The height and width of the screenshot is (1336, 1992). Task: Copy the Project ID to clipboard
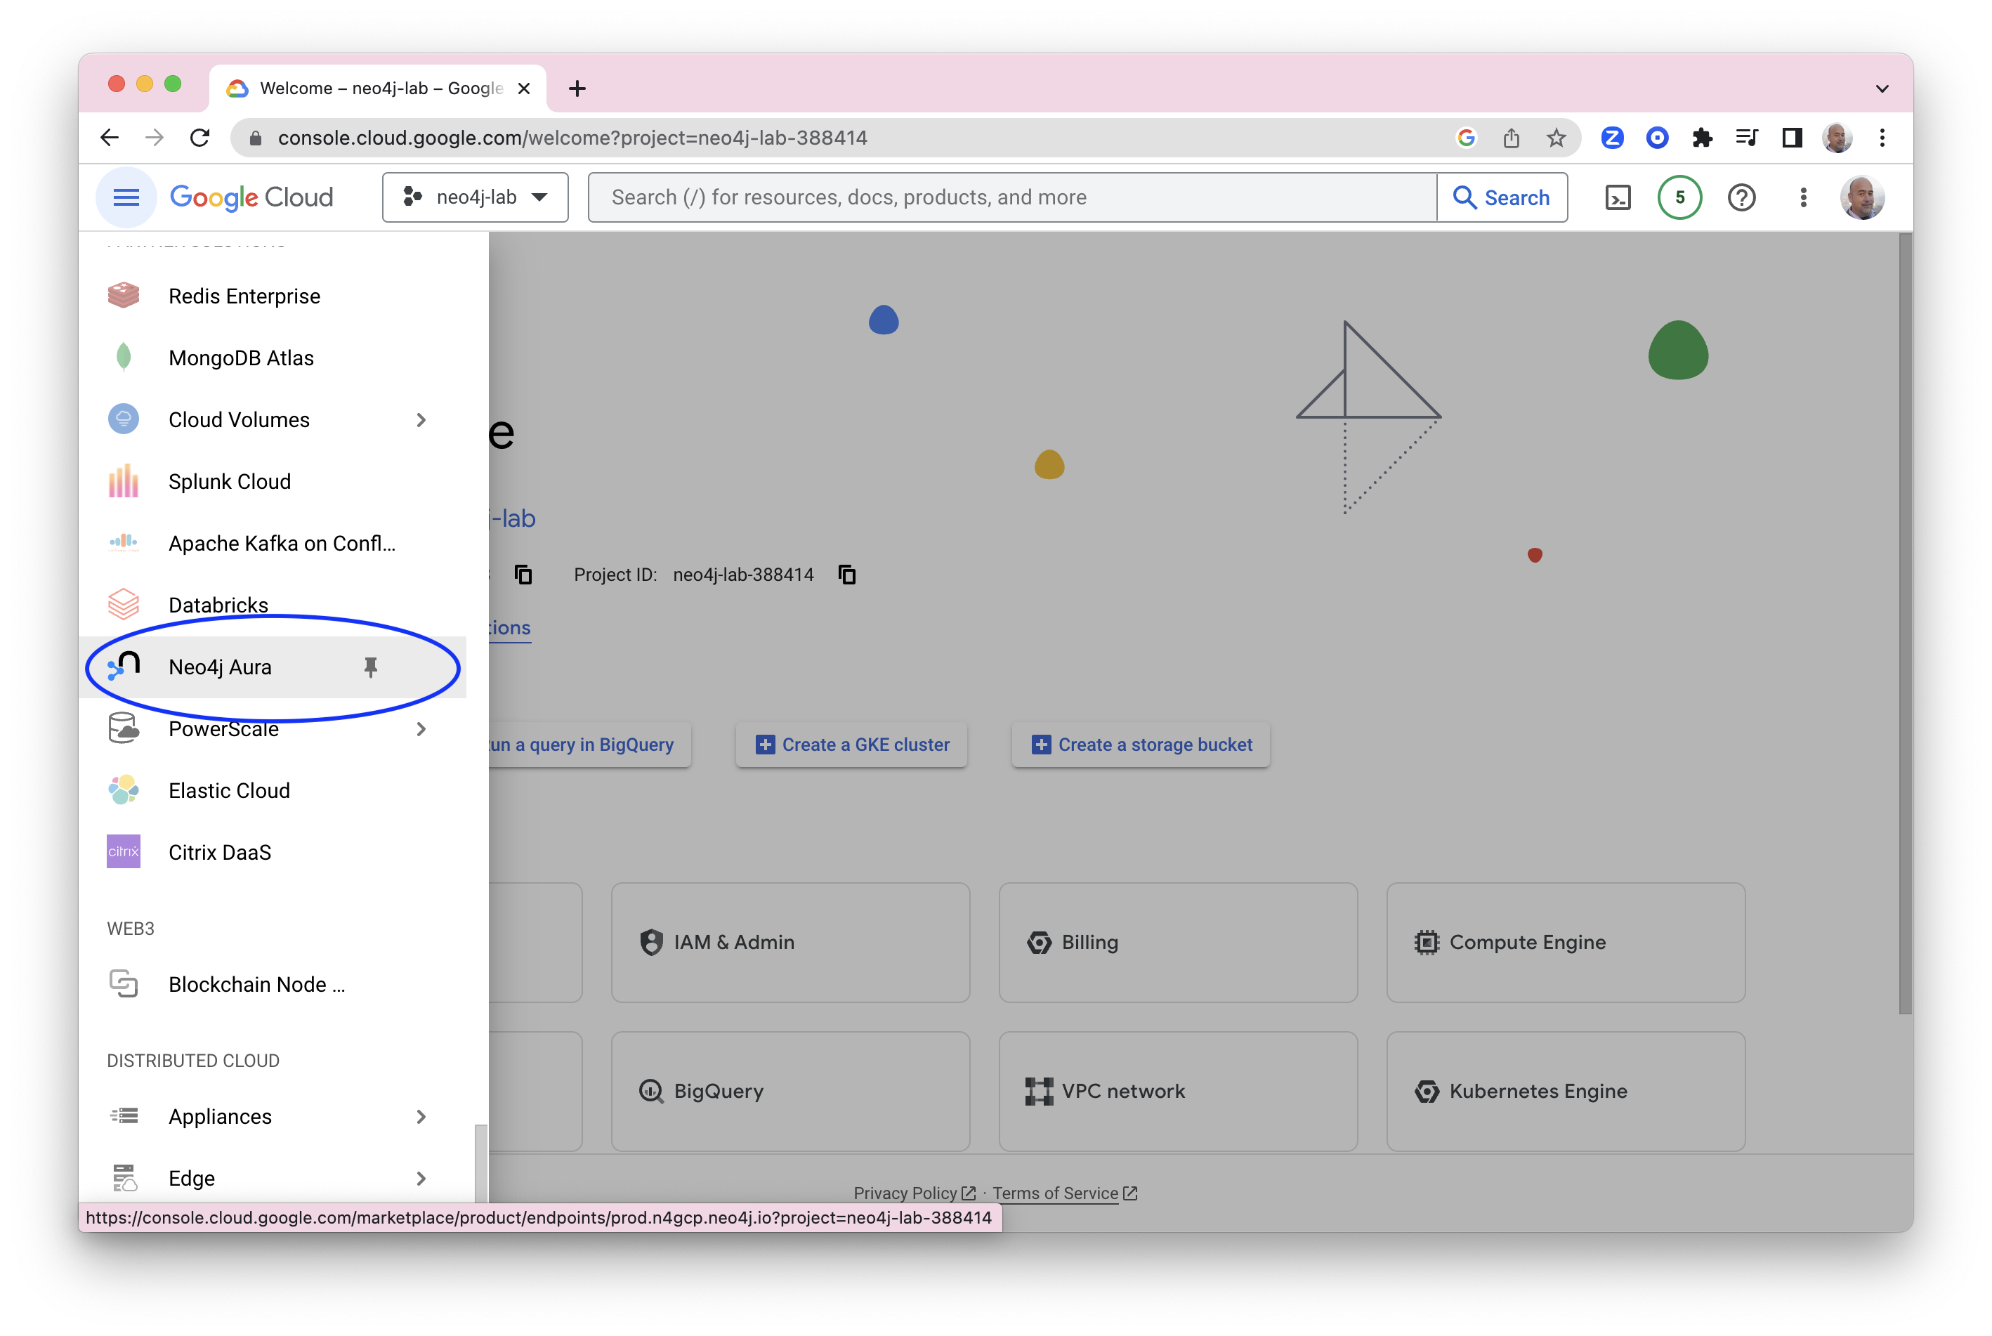(847, 575)
